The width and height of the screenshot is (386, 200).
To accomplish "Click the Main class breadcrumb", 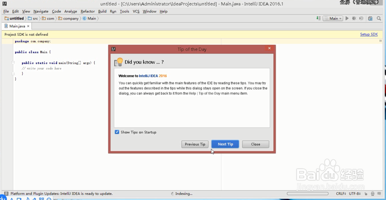I will pyautogui.click(x=90, y=18).
